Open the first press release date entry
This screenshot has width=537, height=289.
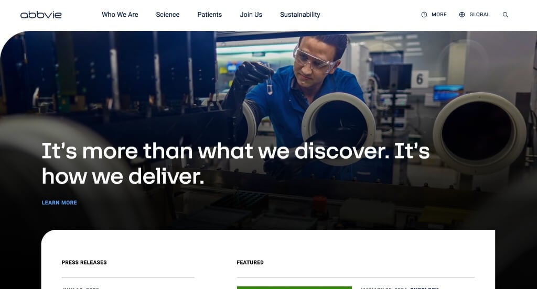[x=81, y=288]
